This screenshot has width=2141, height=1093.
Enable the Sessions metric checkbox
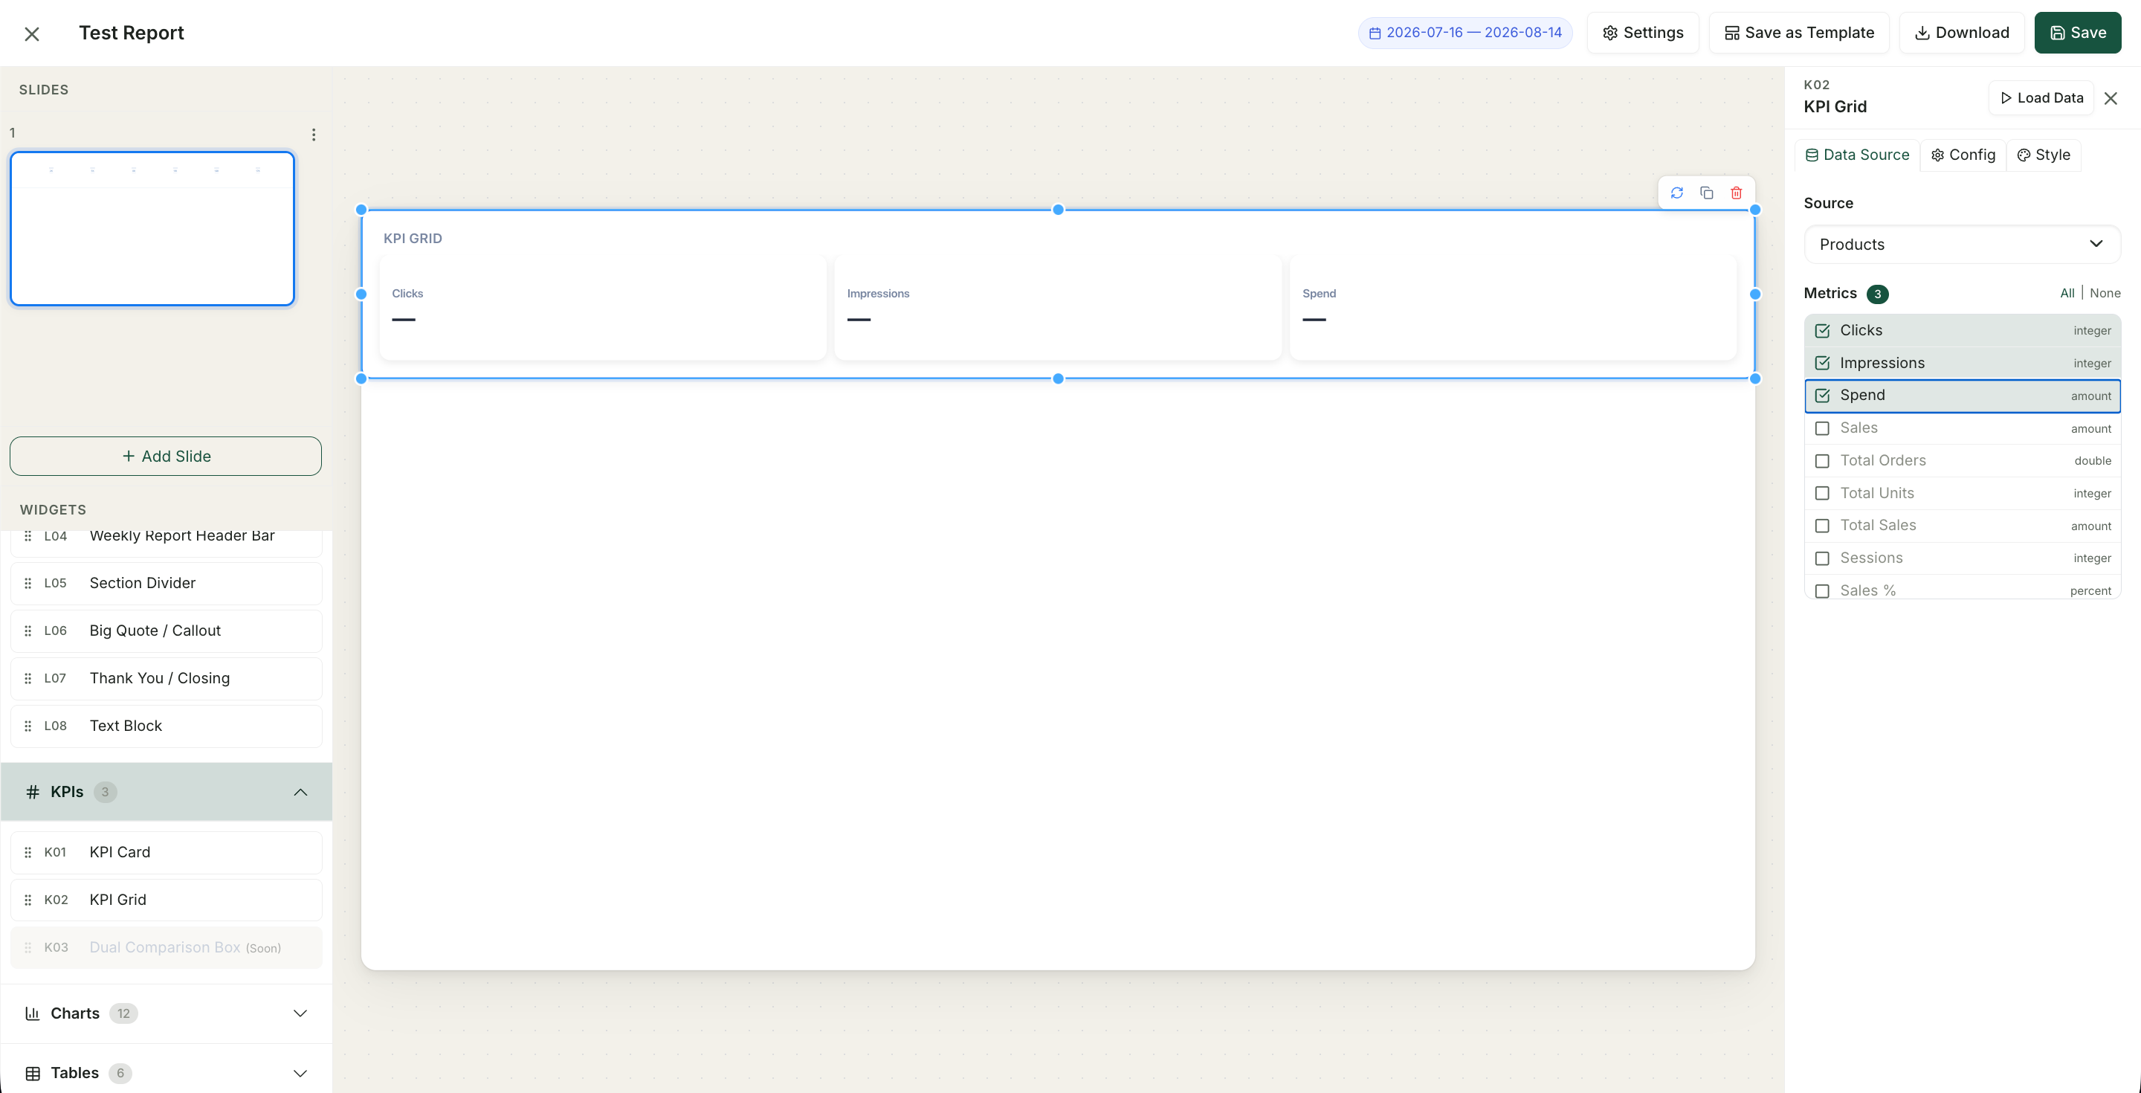coord(1823,558)
